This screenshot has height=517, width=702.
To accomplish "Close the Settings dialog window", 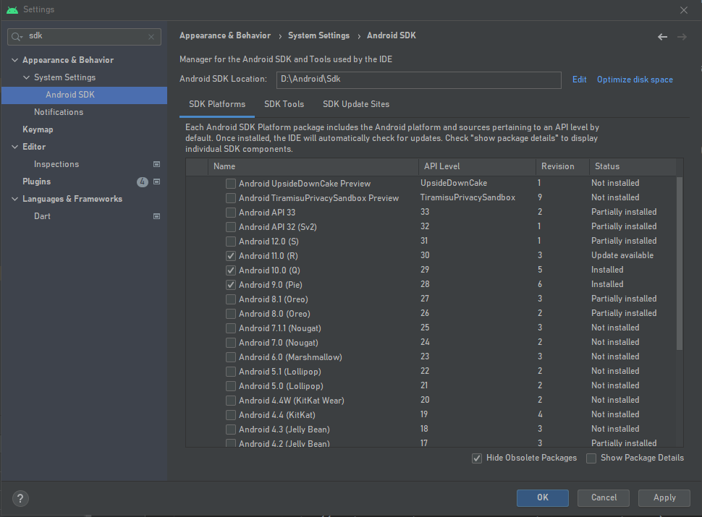I will point(684,10).
